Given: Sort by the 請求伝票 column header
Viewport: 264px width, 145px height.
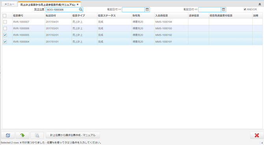Looking at the screenshot, I should point(199,15).
